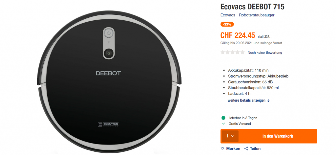Click the -33% discount badge

pyautogui.click(x=227, y=24)
